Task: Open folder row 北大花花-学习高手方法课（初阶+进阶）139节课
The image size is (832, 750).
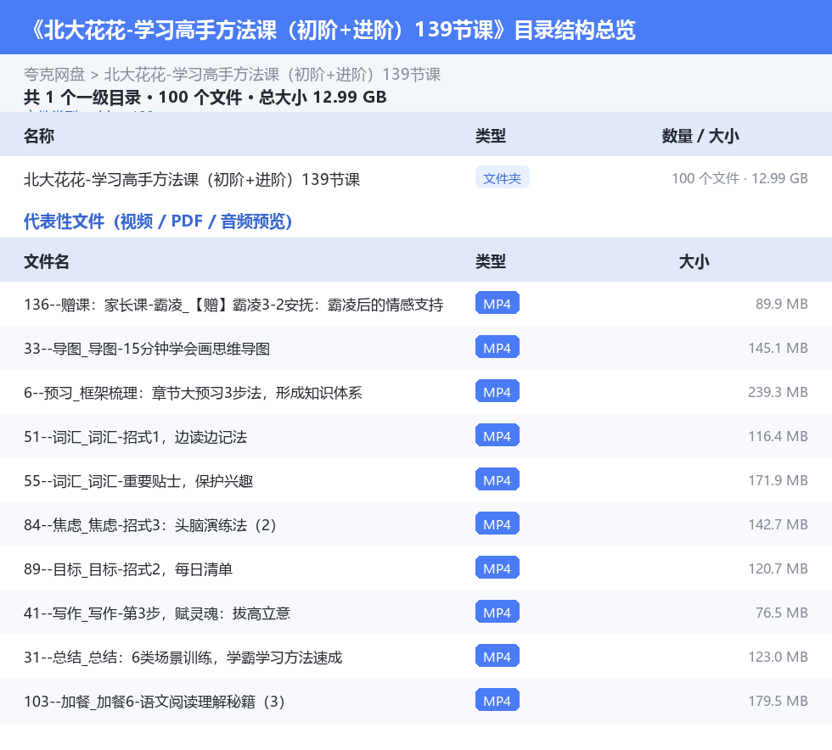Action: click(x=416, y=179)
